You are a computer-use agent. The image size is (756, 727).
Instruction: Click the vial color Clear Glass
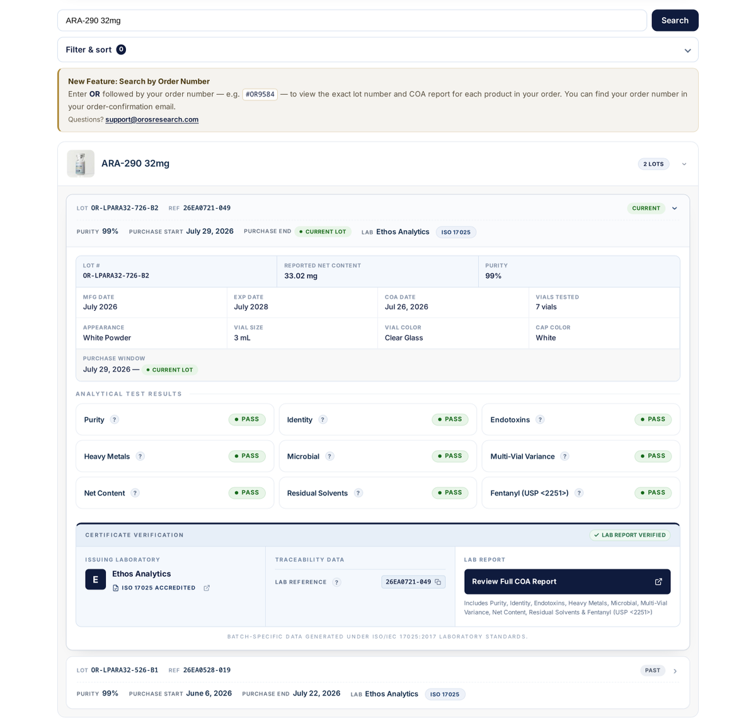pyautogui.click(x=404, y=338)
